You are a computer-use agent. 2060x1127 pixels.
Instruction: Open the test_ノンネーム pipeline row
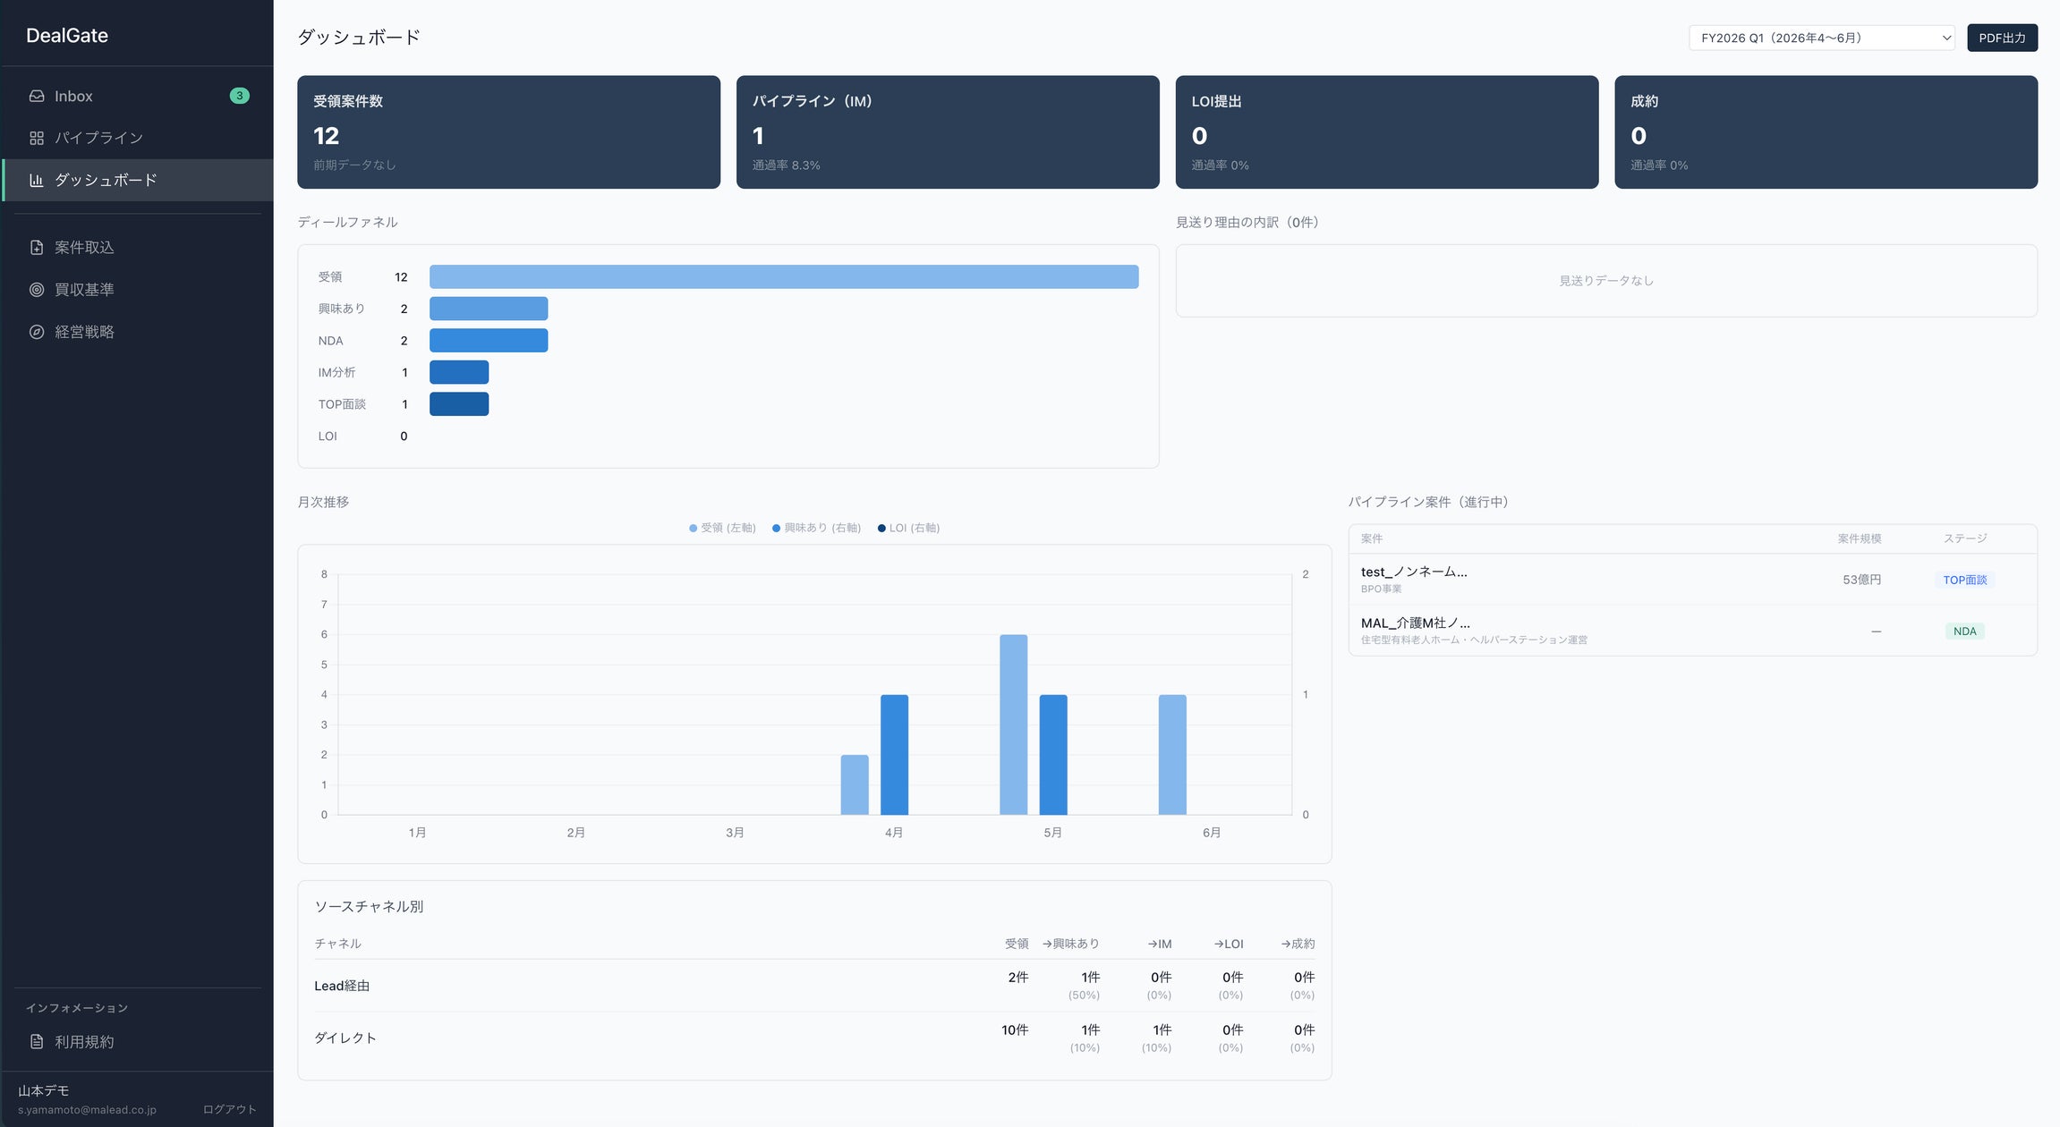[1692, 580]
